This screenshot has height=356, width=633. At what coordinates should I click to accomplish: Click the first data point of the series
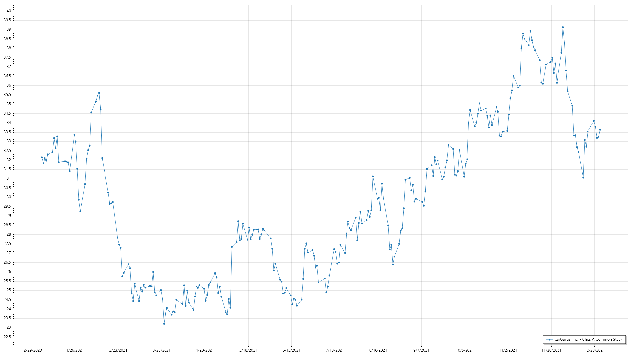(x=42, y=157)
